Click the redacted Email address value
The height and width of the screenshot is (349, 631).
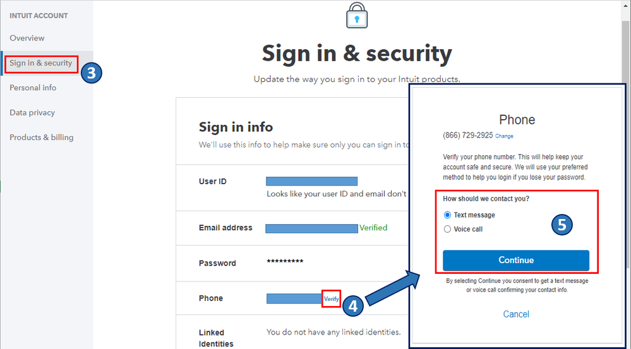pos(311,228)
